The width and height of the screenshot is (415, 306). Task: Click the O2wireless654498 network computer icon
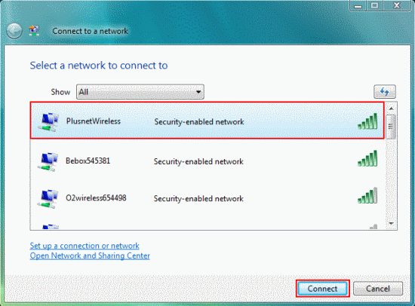tap(48, 199)
